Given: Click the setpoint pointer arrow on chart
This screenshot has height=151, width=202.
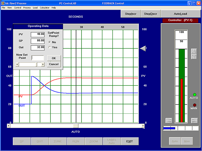Looking at the screenshot, I should 143,48.
